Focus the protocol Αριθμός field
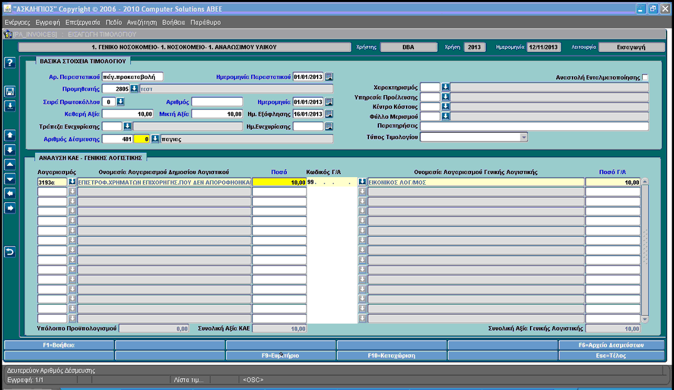 217,102
